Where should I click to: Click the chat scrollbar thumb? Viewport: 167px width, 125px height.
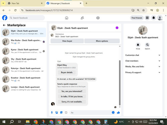point(120,83)
